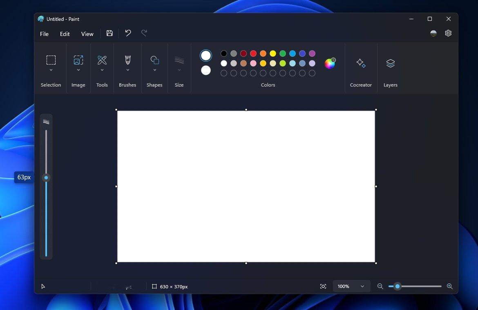Click the Cocreator label
The width and height of the screenshot is (478, 310).
tap(361, 85)
